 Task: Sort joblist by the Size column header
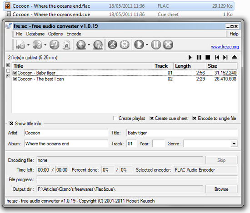pyautogui.click(x=222, y=66)
